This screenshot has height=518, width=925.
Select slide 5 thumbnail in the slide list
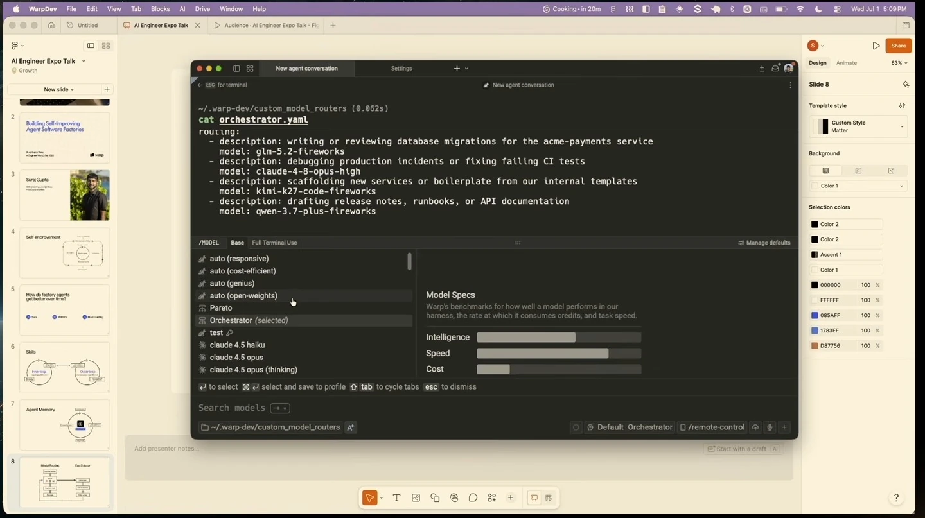click(65, 310)
